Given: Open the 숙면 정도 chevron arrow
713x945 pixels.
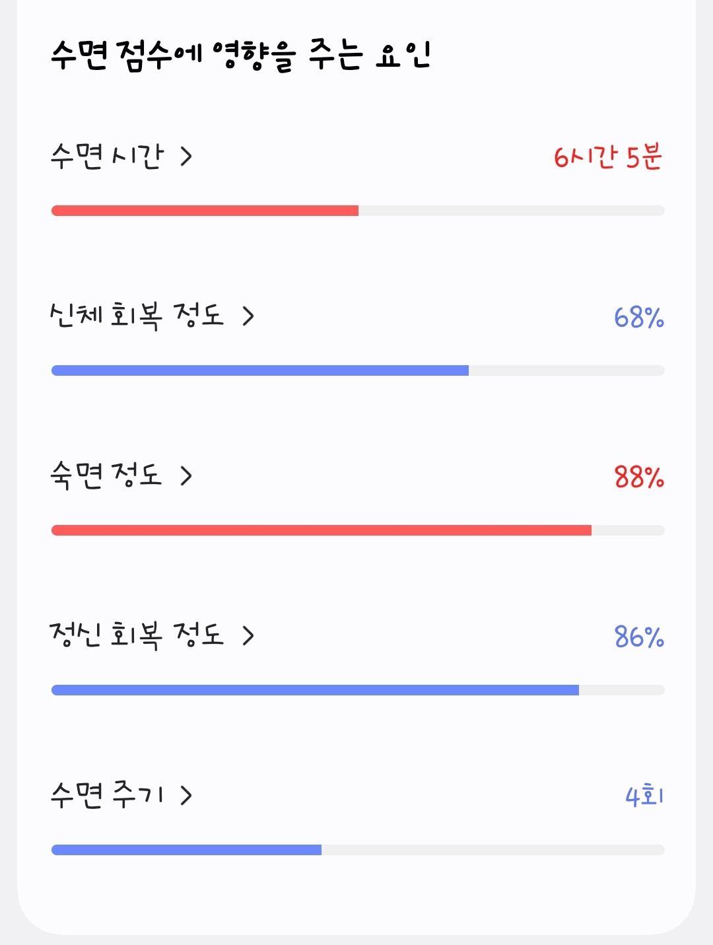Looking at the screenshot, I should tap(186, 476).
